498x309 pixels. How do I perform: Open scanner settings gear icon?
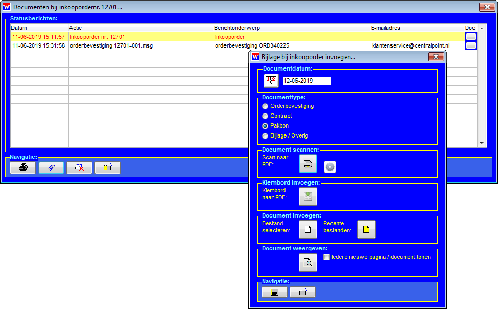tap(330, 167)
